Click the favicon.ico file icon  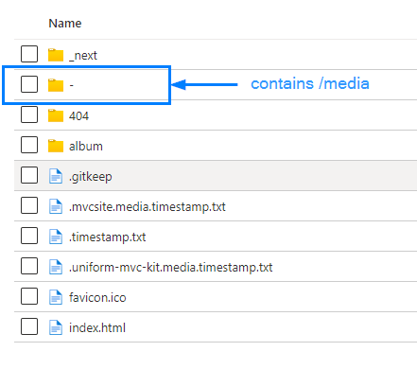coord(56,297)
